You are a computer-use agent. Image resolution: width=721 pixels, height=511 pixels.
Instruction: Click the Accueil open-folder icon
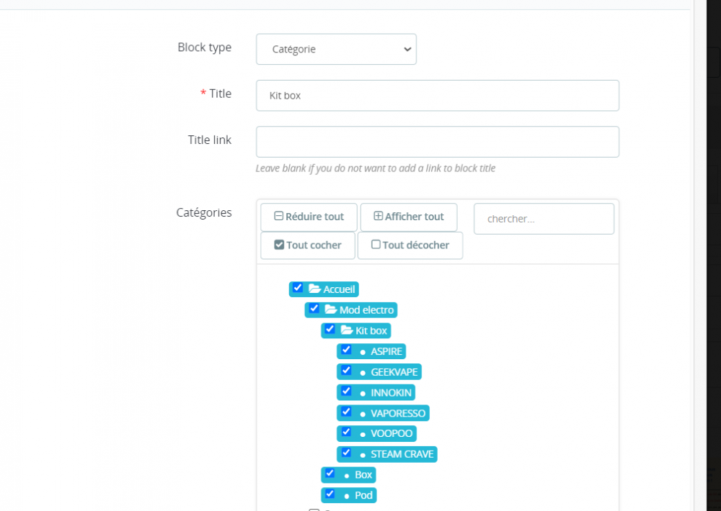click(314, 289)
